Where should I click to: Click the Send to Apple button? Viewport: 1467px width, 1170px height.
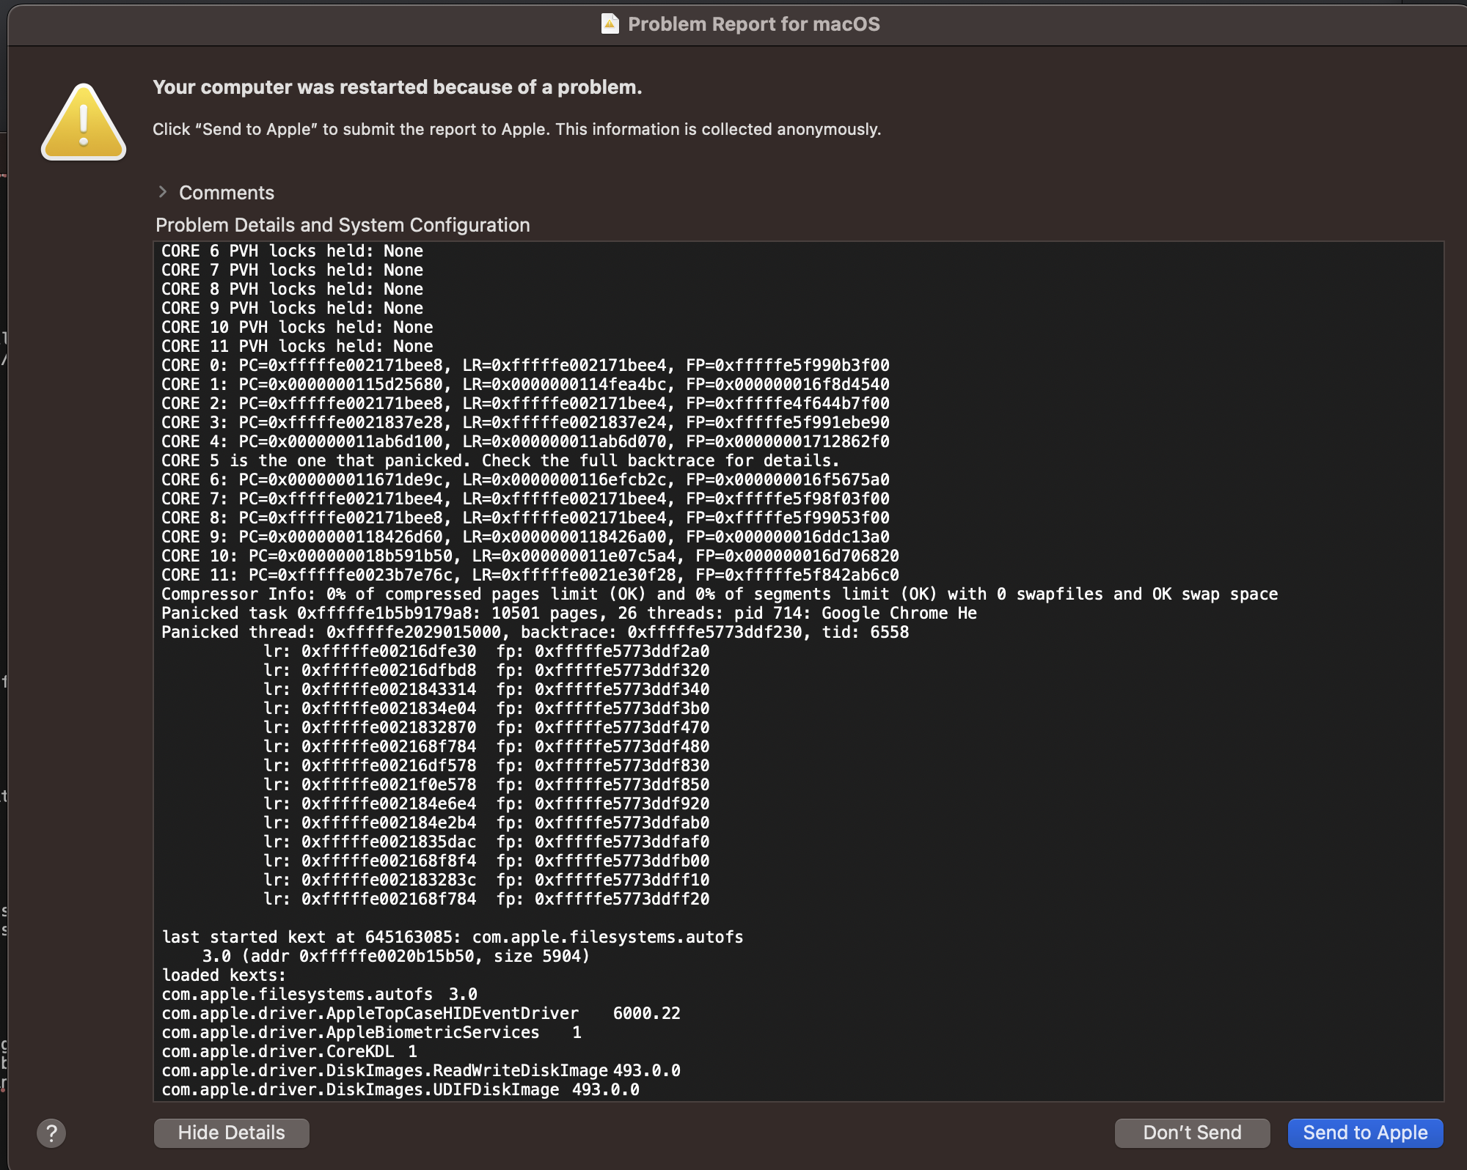click(1365, 1133)
